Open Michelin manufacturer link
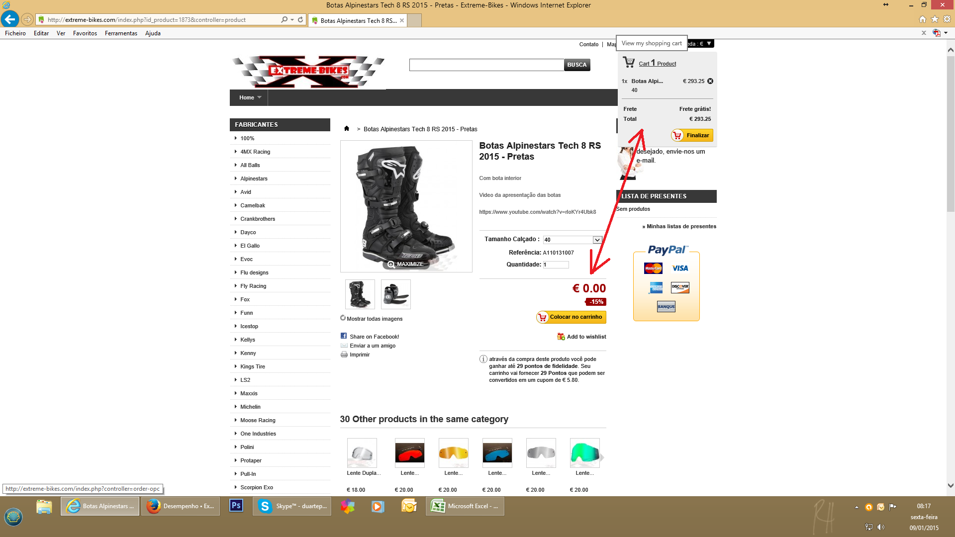The height and width of the screenshot is (537, 955). tap(250, 407)
